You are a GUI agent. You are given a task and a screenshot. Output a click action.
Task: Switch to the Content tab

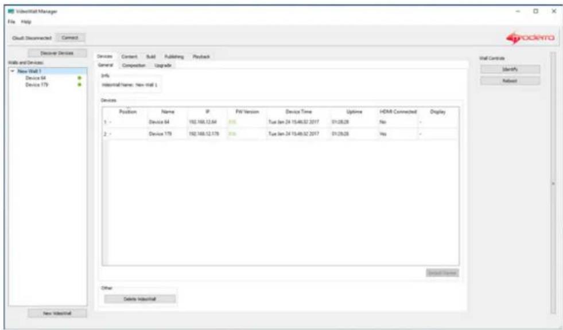pos(129,57)
